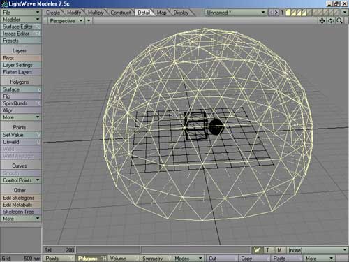Expand the Other section More dropdown

coord(21,219)
